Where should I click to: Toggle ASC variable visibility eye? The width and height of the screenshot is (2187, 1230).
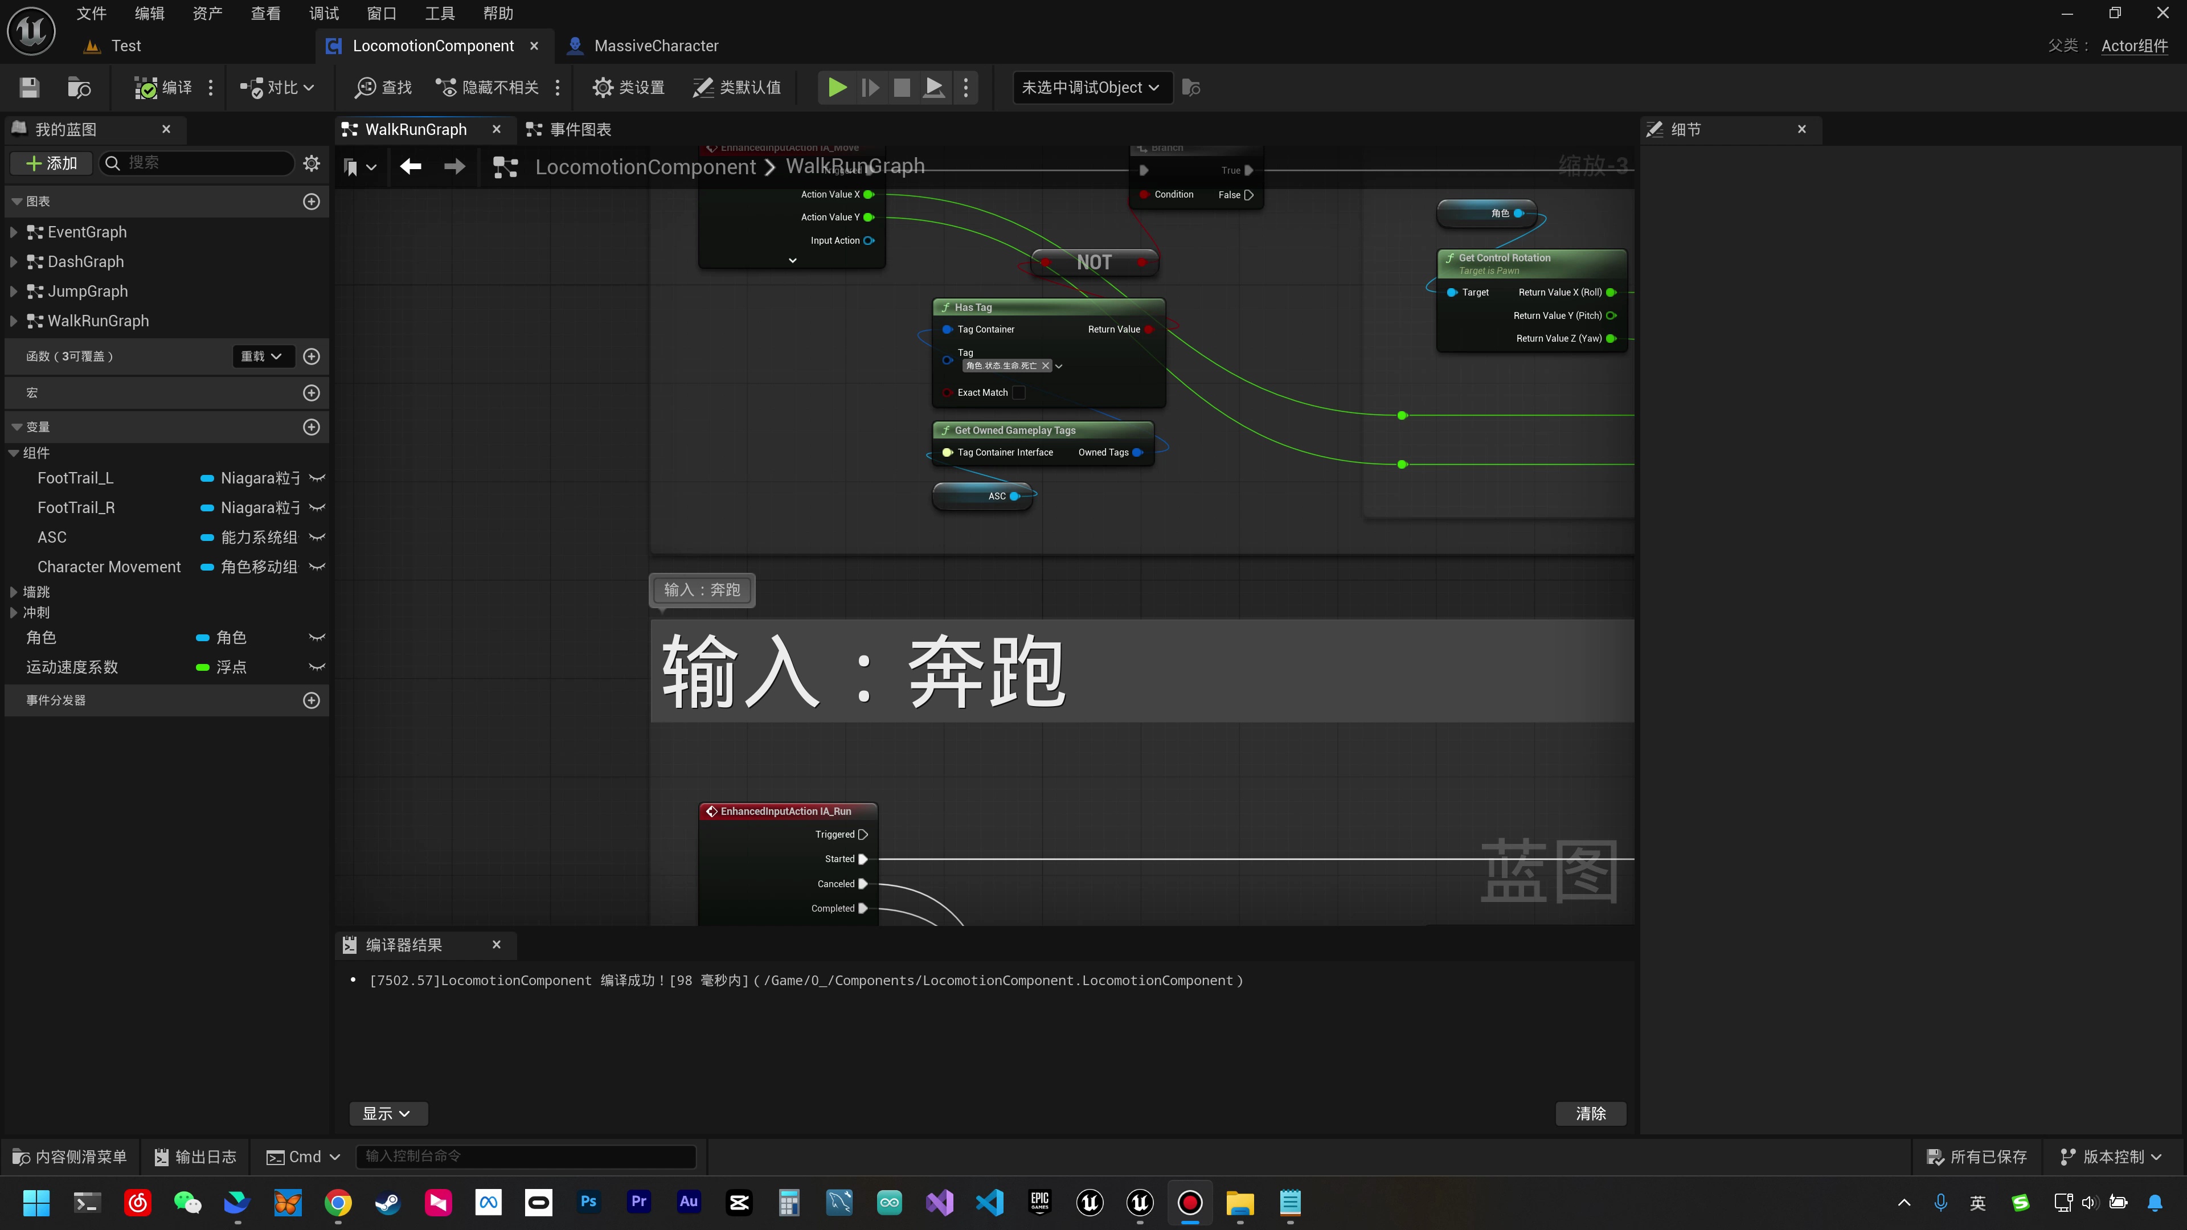point(318,538)
